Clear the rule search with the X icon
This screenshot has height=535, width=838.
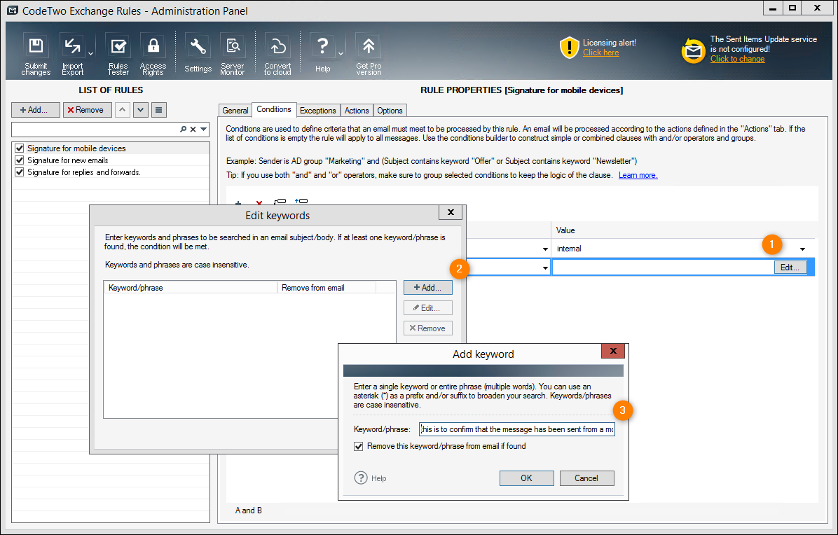(193, 130)
